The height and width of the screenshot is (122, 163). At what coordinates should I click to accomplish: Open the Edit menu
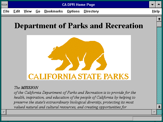17,11
